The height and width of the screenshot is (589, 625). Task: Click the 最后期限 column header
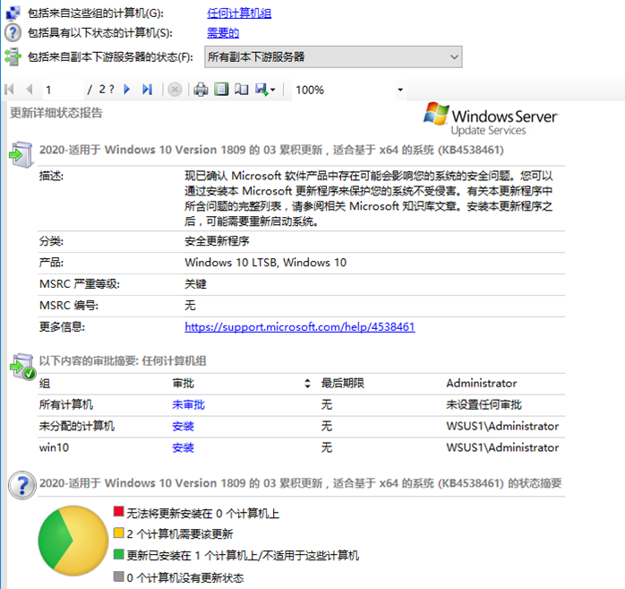click(x=343, y=384)
